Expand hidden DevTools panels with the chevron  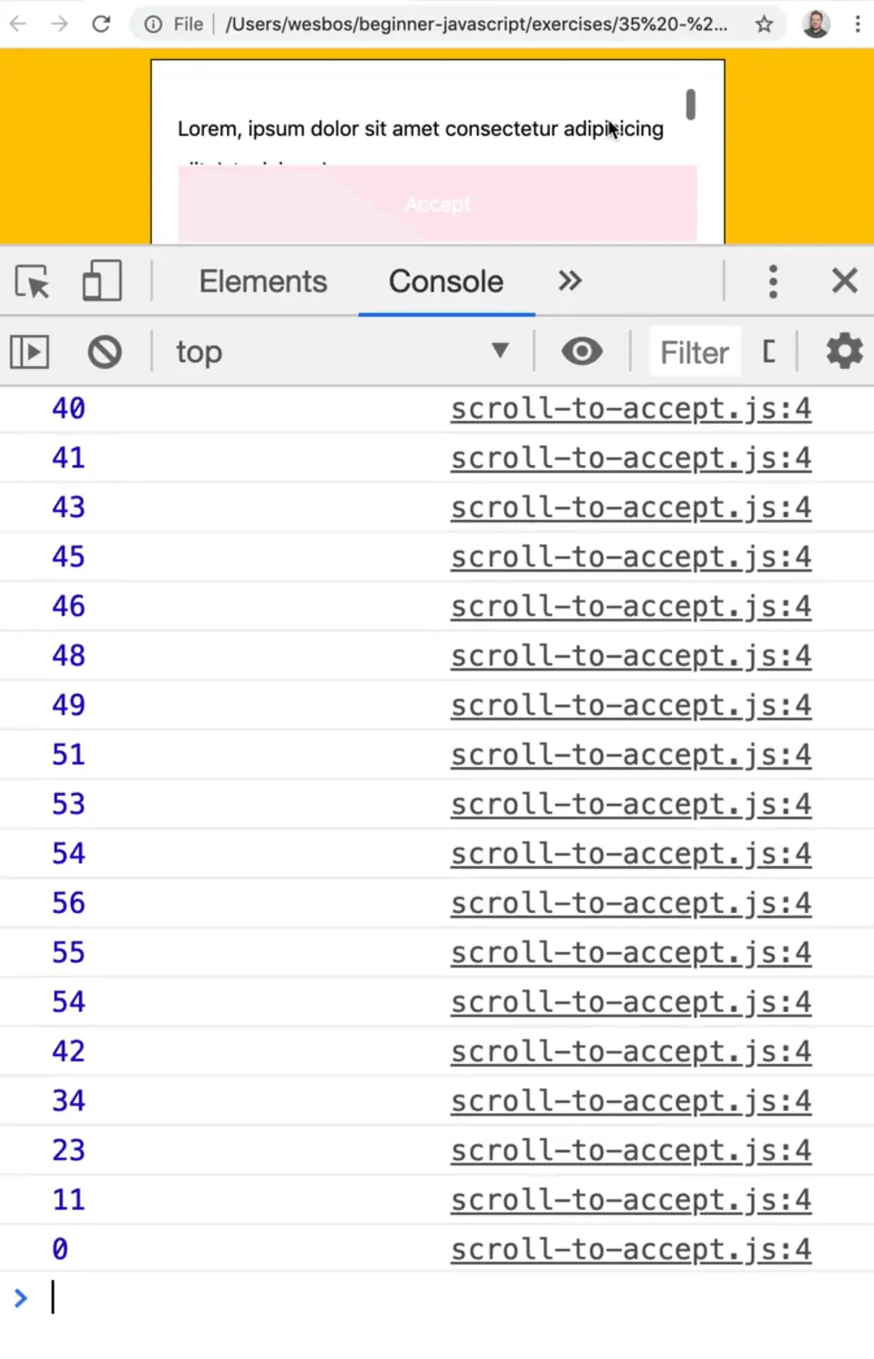point(570,280)
